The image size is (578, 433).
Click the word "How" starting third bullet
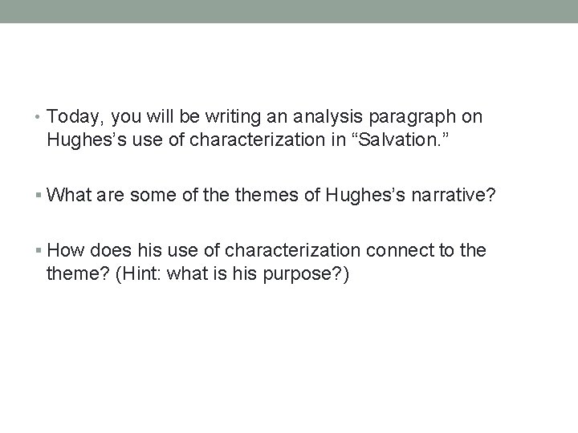[66, 250]
